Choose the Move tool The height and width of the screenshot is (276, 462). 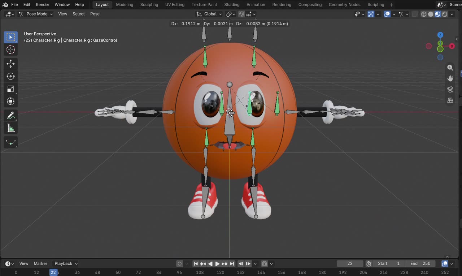10,64
